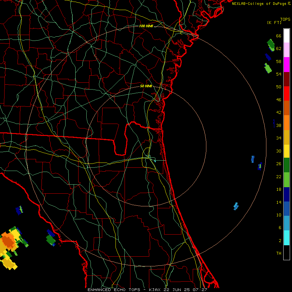The image size is (292, 292).
Task: Click the light blue echo offshore in the Atlantic
Action: point(236,206)
